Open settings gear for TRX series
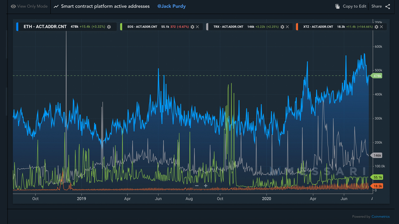Screen dimensions: 399x224 [x=282, y=27]
